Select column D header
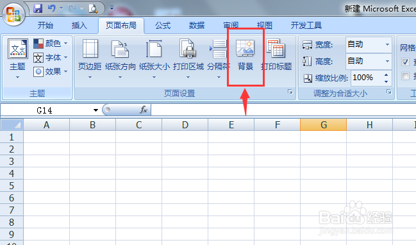Viewport: 416px width, 245px height. (x=185, y=125)
